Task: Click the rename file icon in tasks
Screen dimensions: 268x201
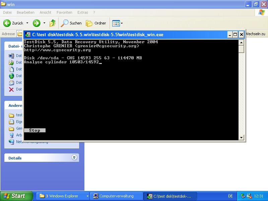Action: (x=11, y=56)
